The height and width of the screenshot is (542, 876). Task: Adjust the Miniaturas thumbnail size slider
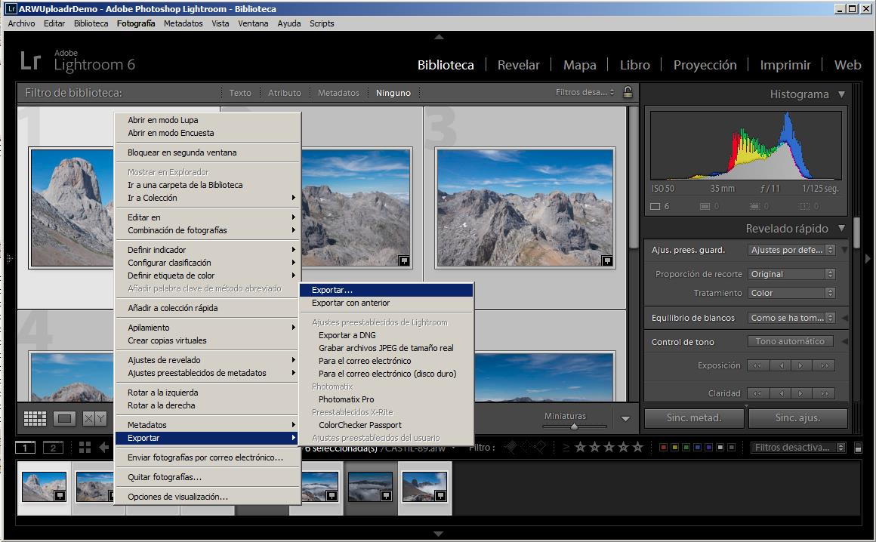(575, 427)
